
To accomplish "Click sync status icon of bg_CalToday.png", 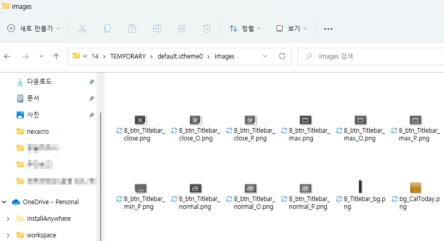I will tap(394, 199).
